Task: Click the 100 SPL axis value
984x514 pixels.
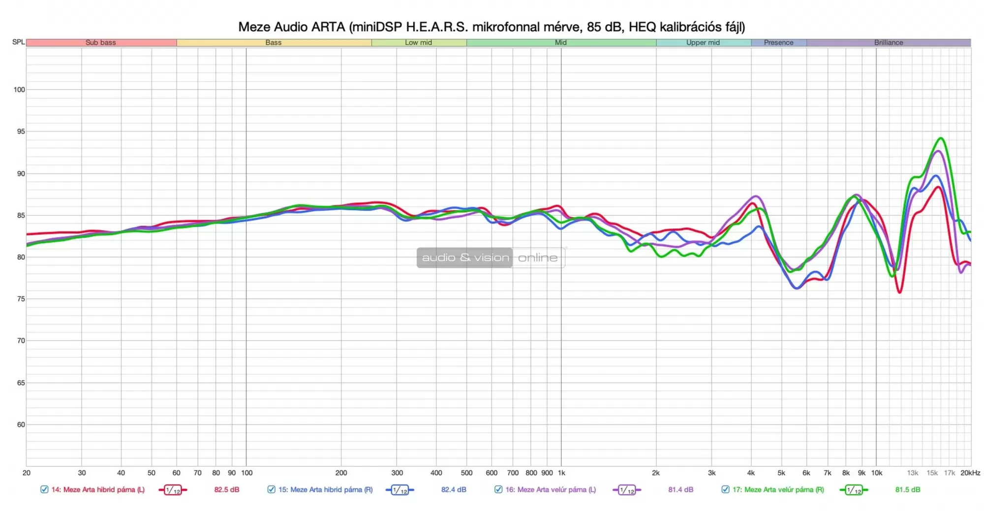Action: click(x=19, y=90)
